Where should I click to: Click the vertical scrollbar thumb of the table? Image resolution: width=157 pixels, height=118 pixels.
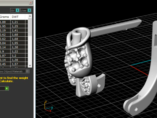pyautogui.click(x=30, y=27)
